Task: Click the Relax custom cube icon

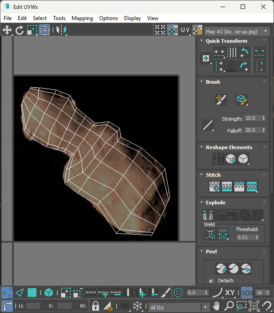Action: tap(243, 159)
